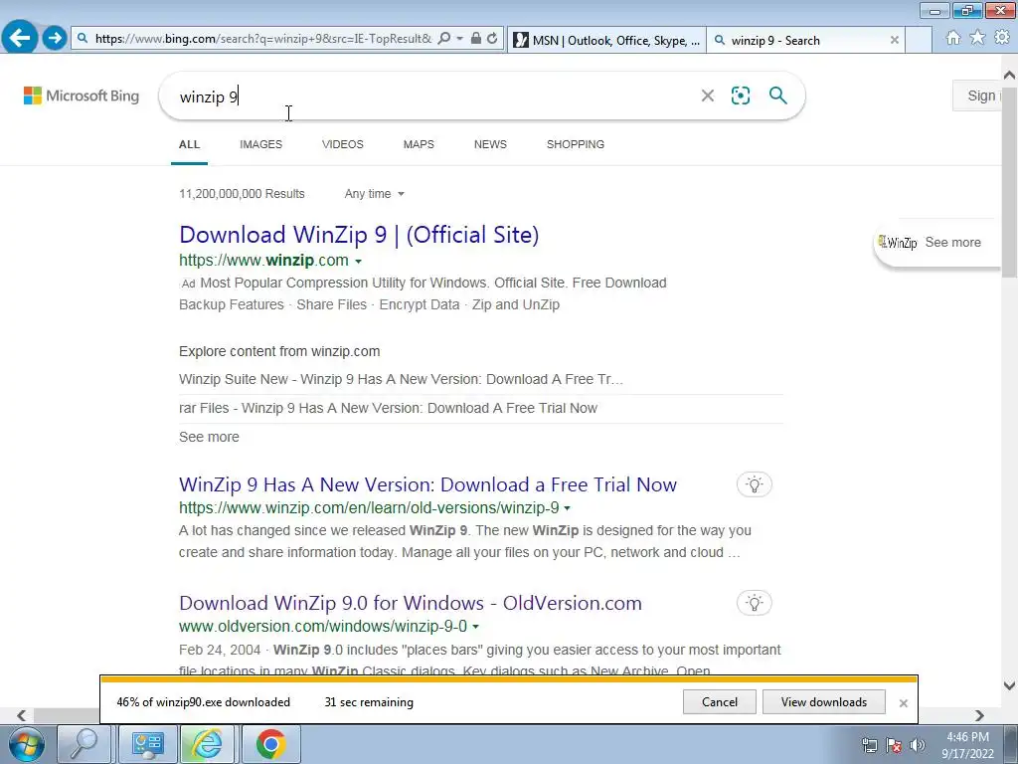Image resolution: width=1018 pixels, height=764 pixels.
Task: Cancel the winzip90.exe download
Action: [x=720, y=701]
